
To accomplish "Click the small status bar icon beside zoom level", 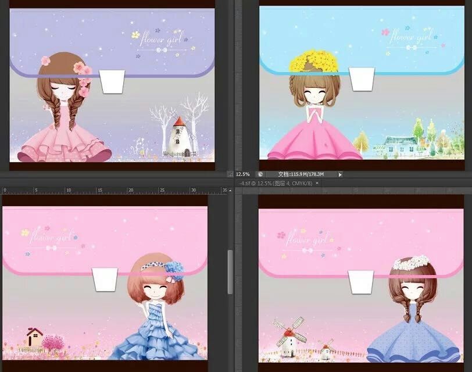I will [260, 174].
